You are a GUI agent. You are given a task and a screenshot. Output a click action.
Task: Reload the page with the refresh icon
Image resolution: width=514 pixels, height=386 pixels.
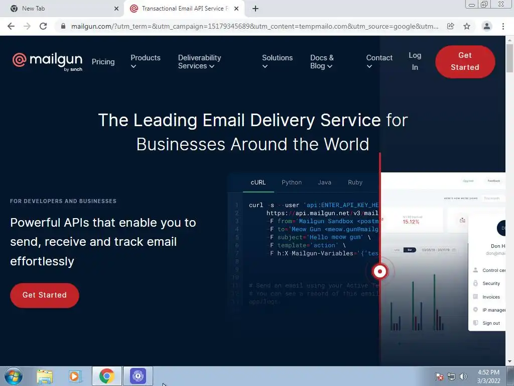coord(43,26)
